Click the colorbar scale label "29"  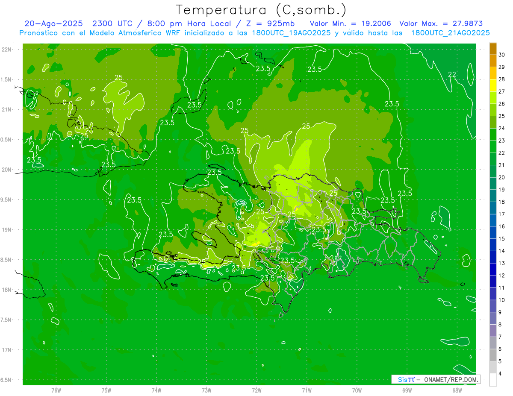coord(502,67)
